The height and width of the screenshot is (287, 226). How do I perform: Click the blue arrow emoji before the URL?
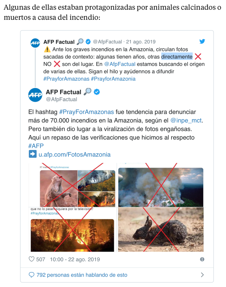pos(33,154)
